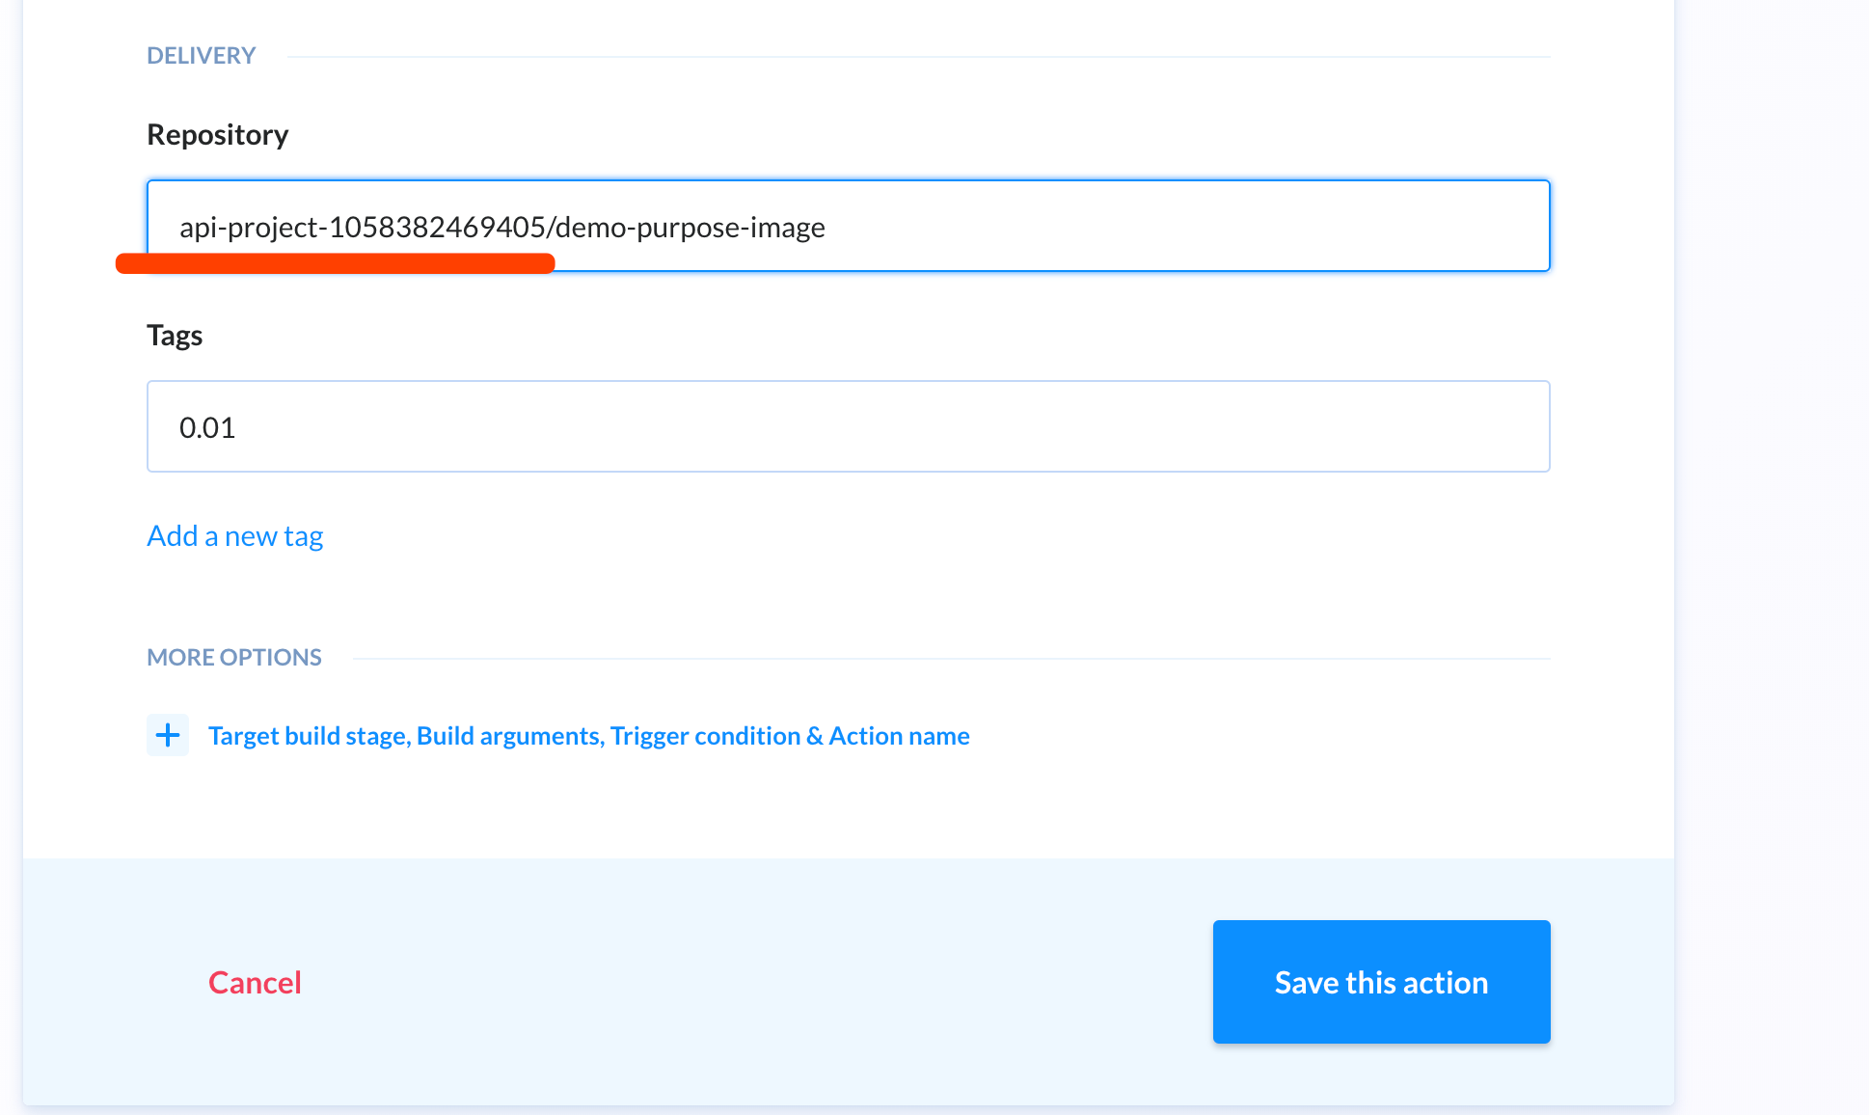Click the red Cancel link
The image size is (1869, 1115).
(x=255, y=982)
